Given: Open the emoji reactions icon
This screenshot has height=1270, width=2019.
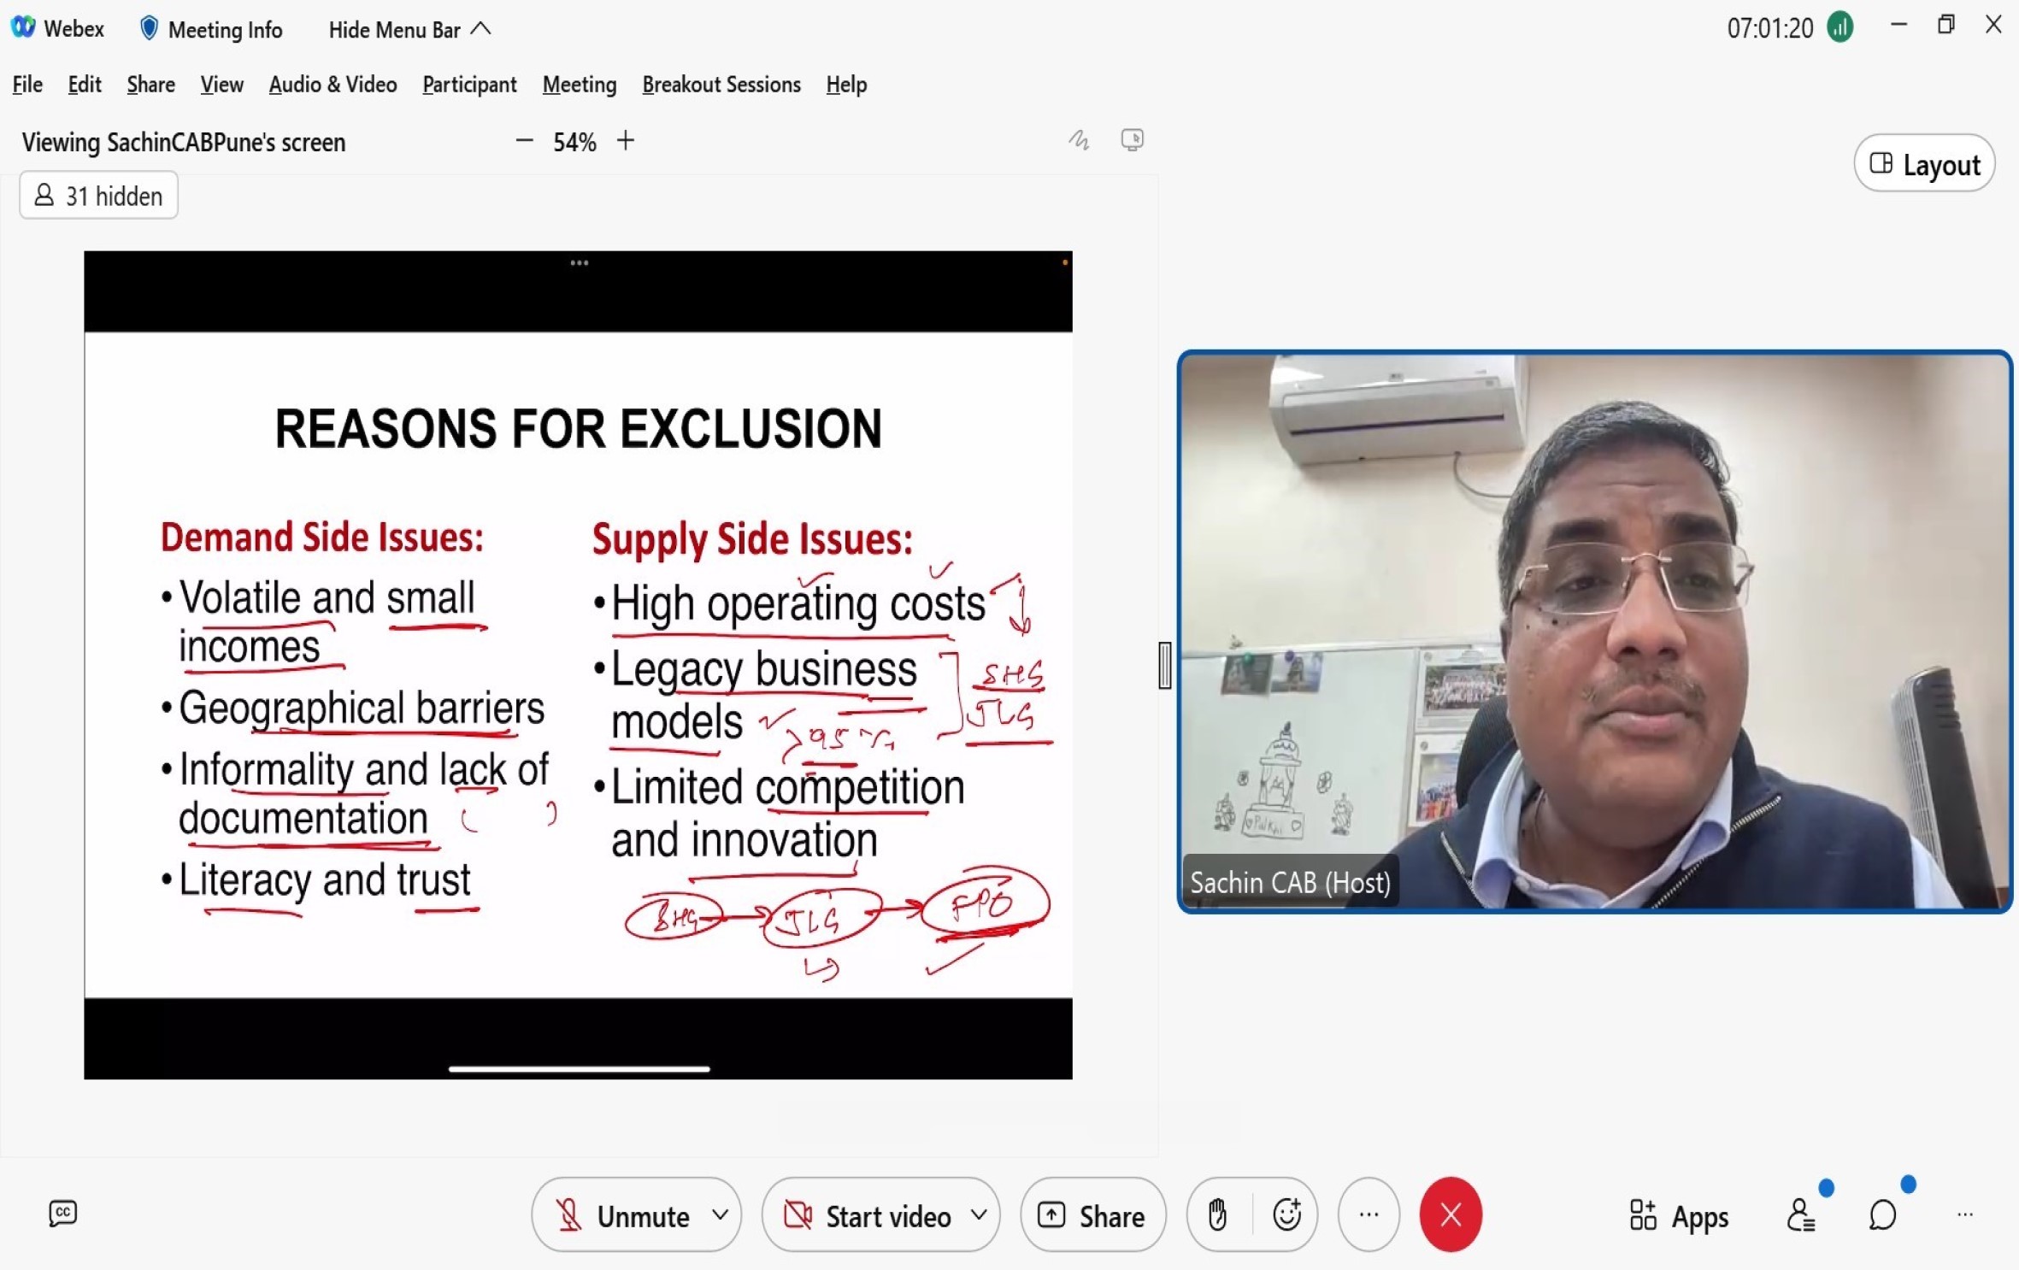Looking at the screenshot, I should click(1286, 1214).
